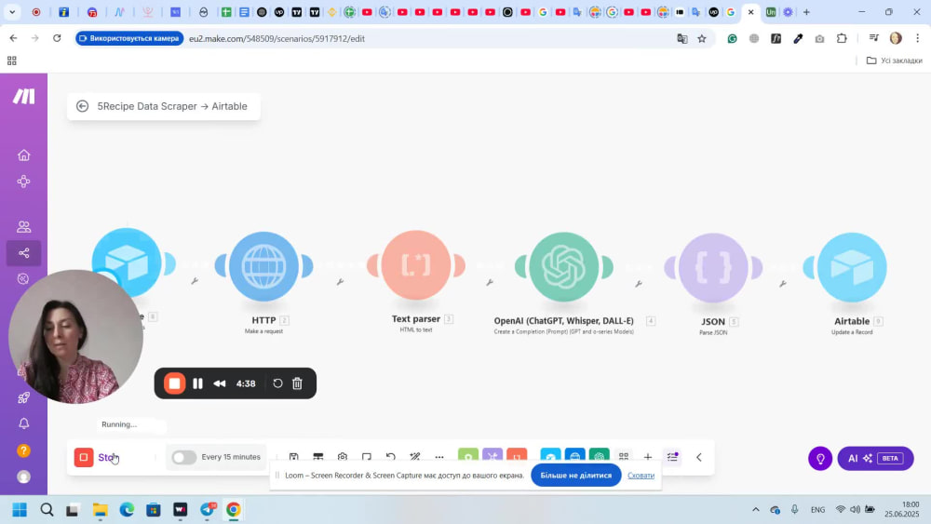Open the Notifications bell

coord(24,423)
